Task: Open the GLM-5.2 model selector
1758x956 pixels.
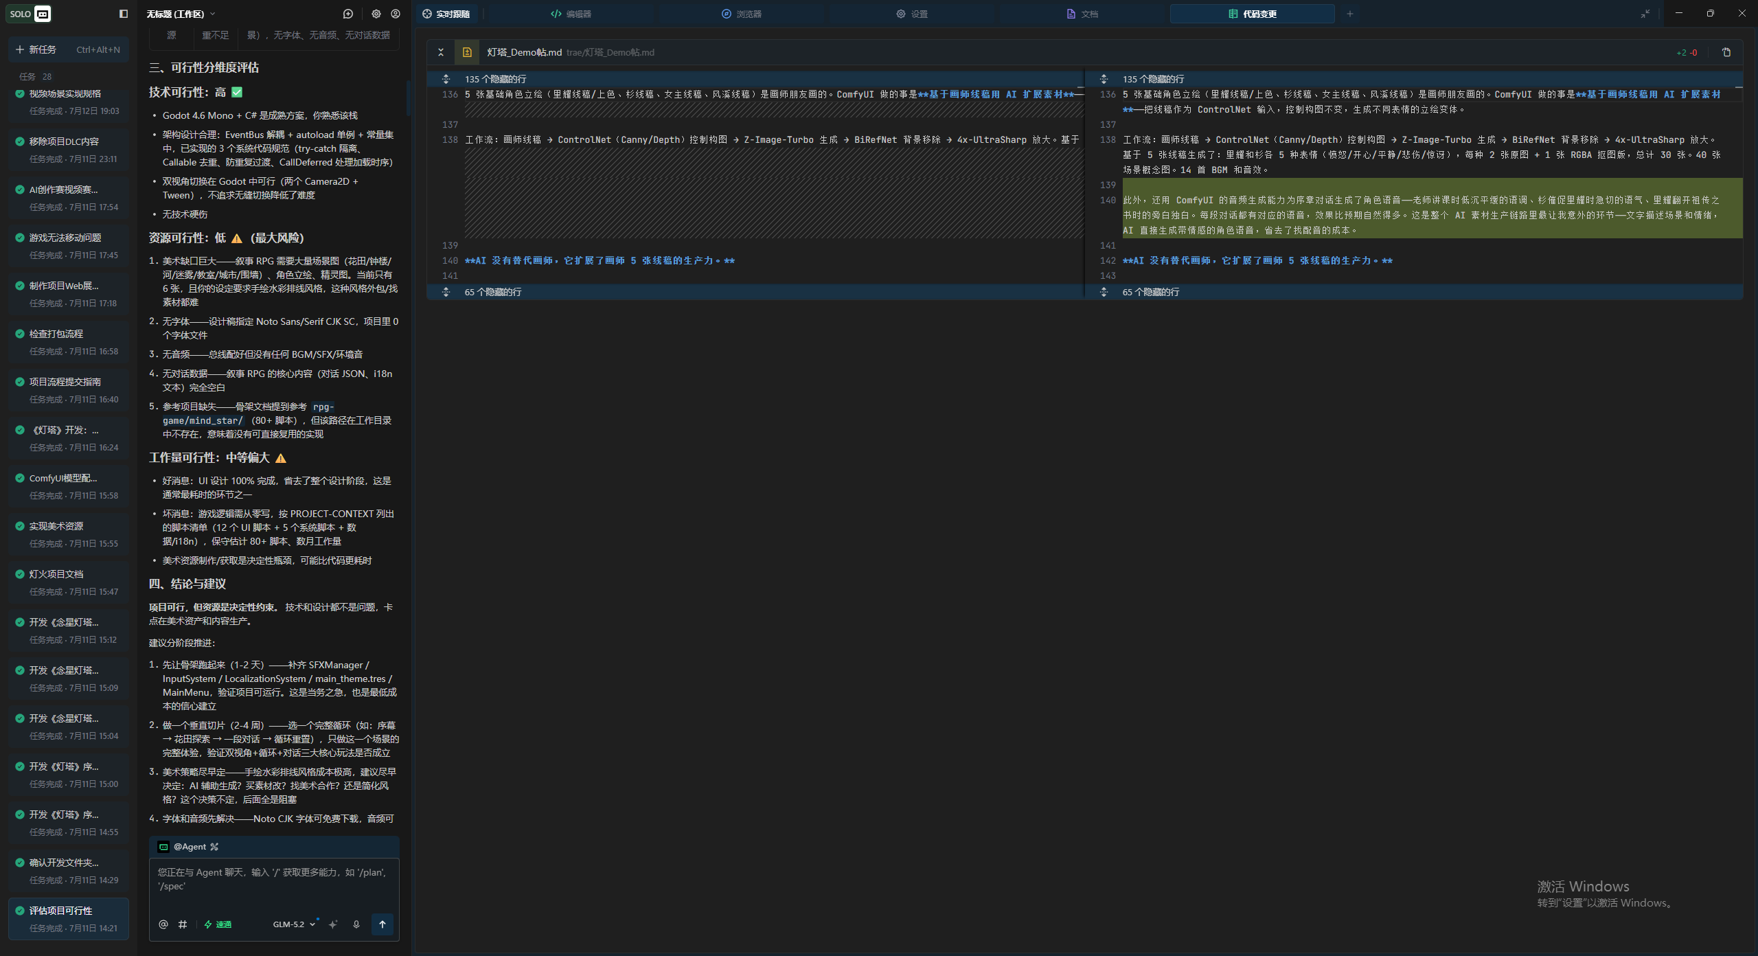Action: (x=294, y=924)
